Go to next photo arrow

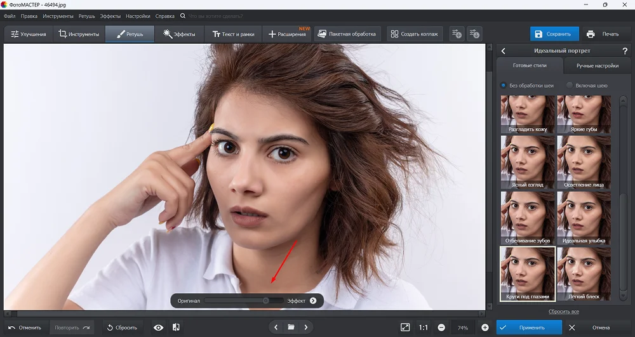point(306,327)
